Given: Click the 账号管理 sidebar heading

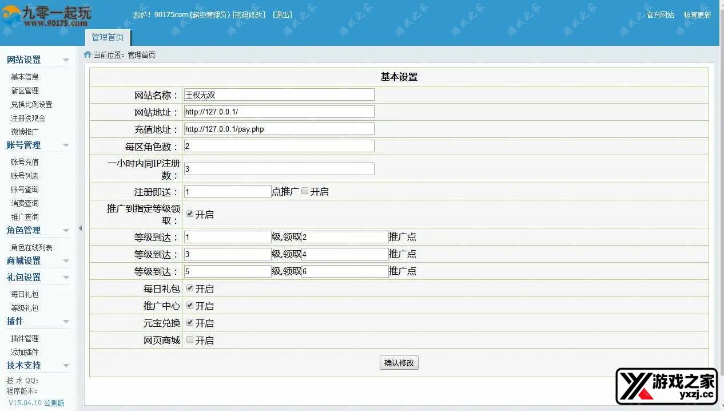Looking at the screenshot, I should click(24, 145).
